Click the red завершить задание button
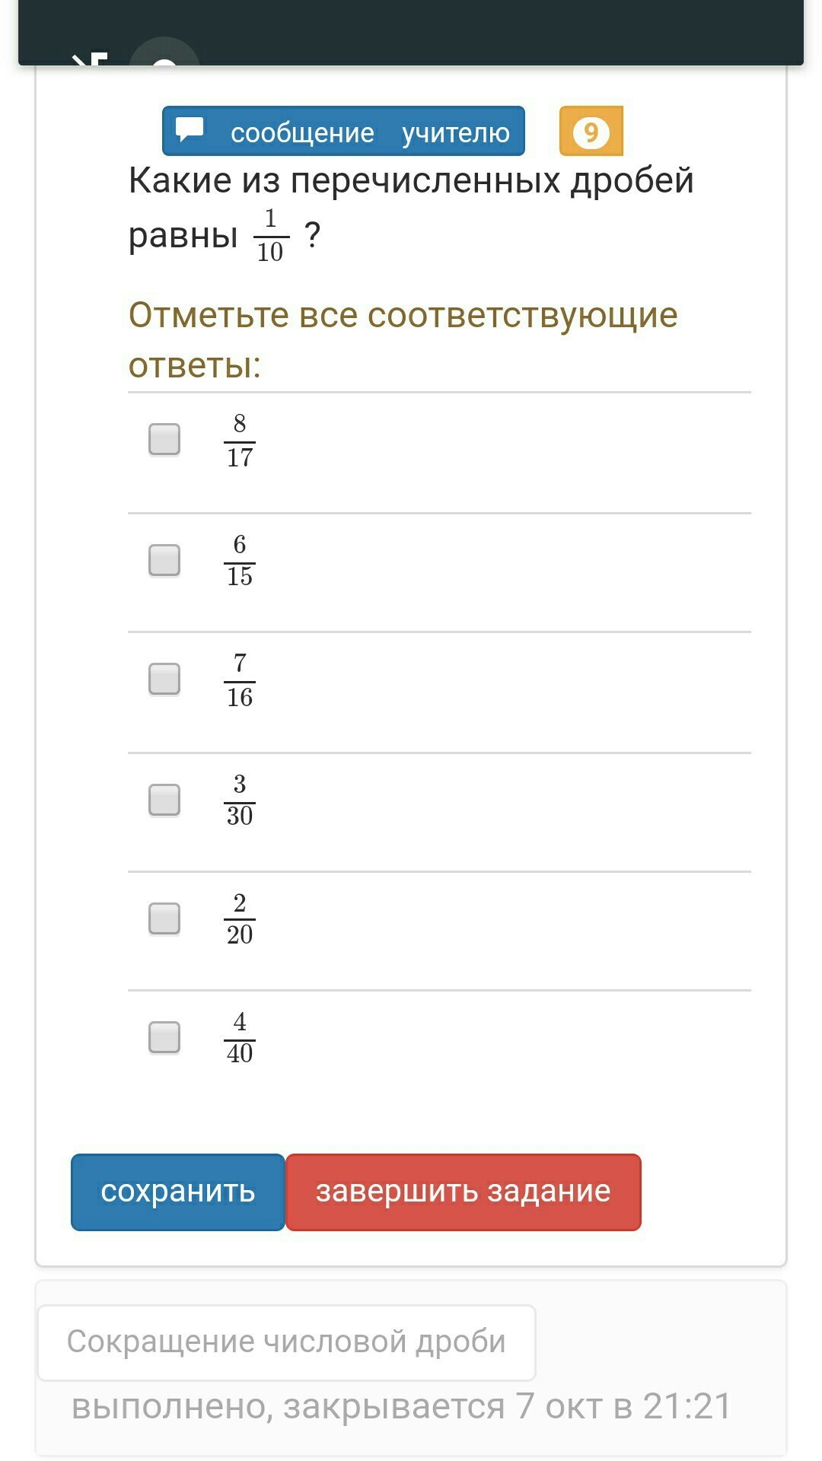822x1461 pixels. click(463, 1192)
